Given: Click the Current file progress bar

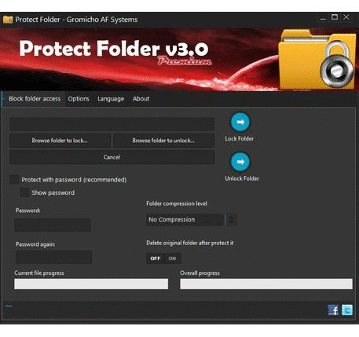Looking at the screenshot, I should [x=91, y=284].
